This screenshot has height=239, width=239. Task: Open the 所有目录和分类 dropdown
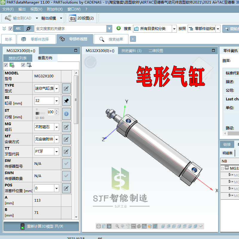point(174,29)
